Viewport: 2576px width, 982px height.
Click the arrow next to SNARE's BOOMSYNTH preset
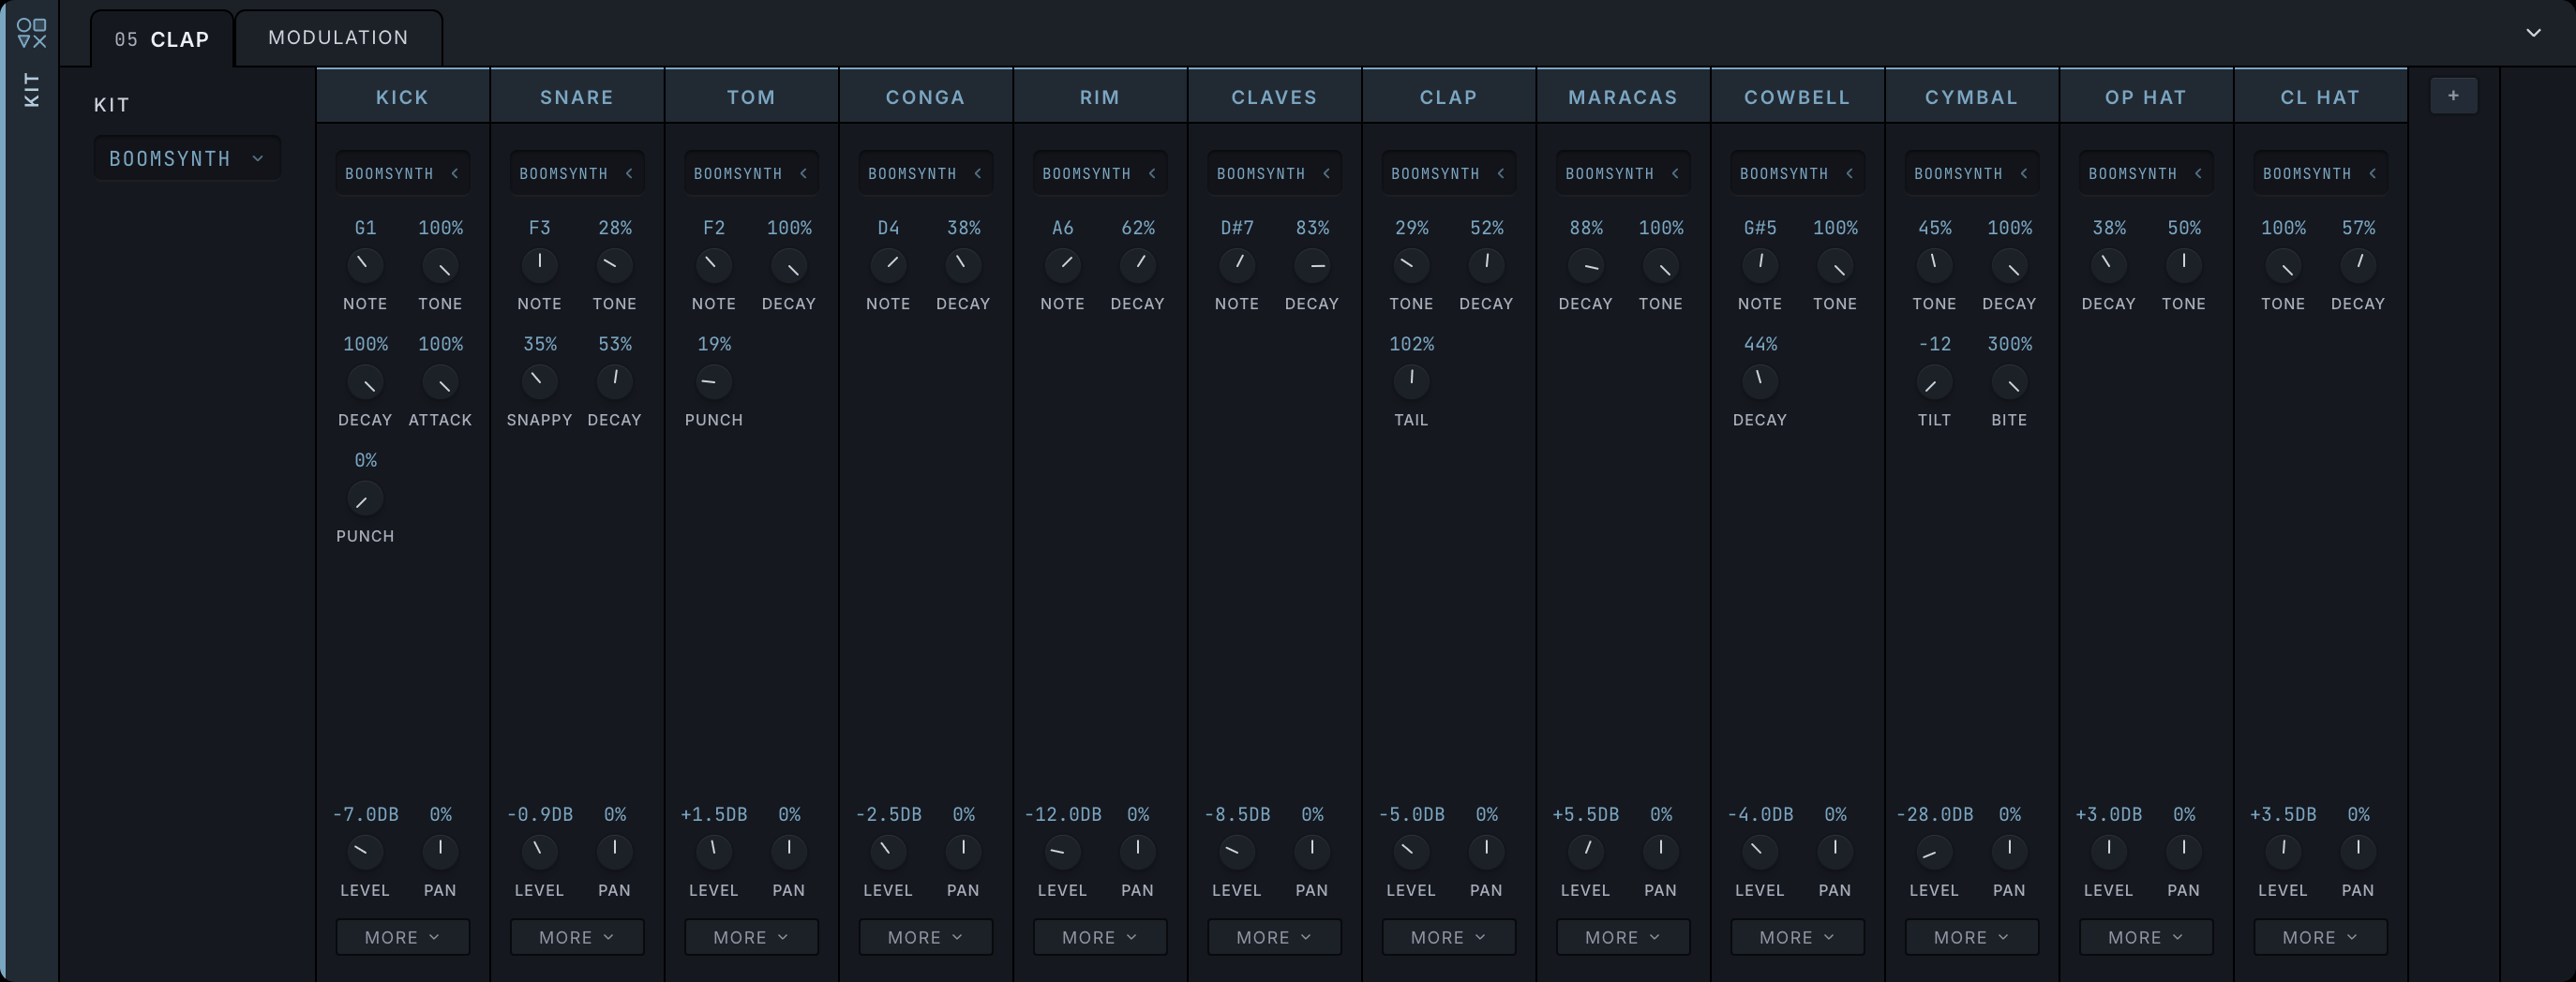(629, 173)
